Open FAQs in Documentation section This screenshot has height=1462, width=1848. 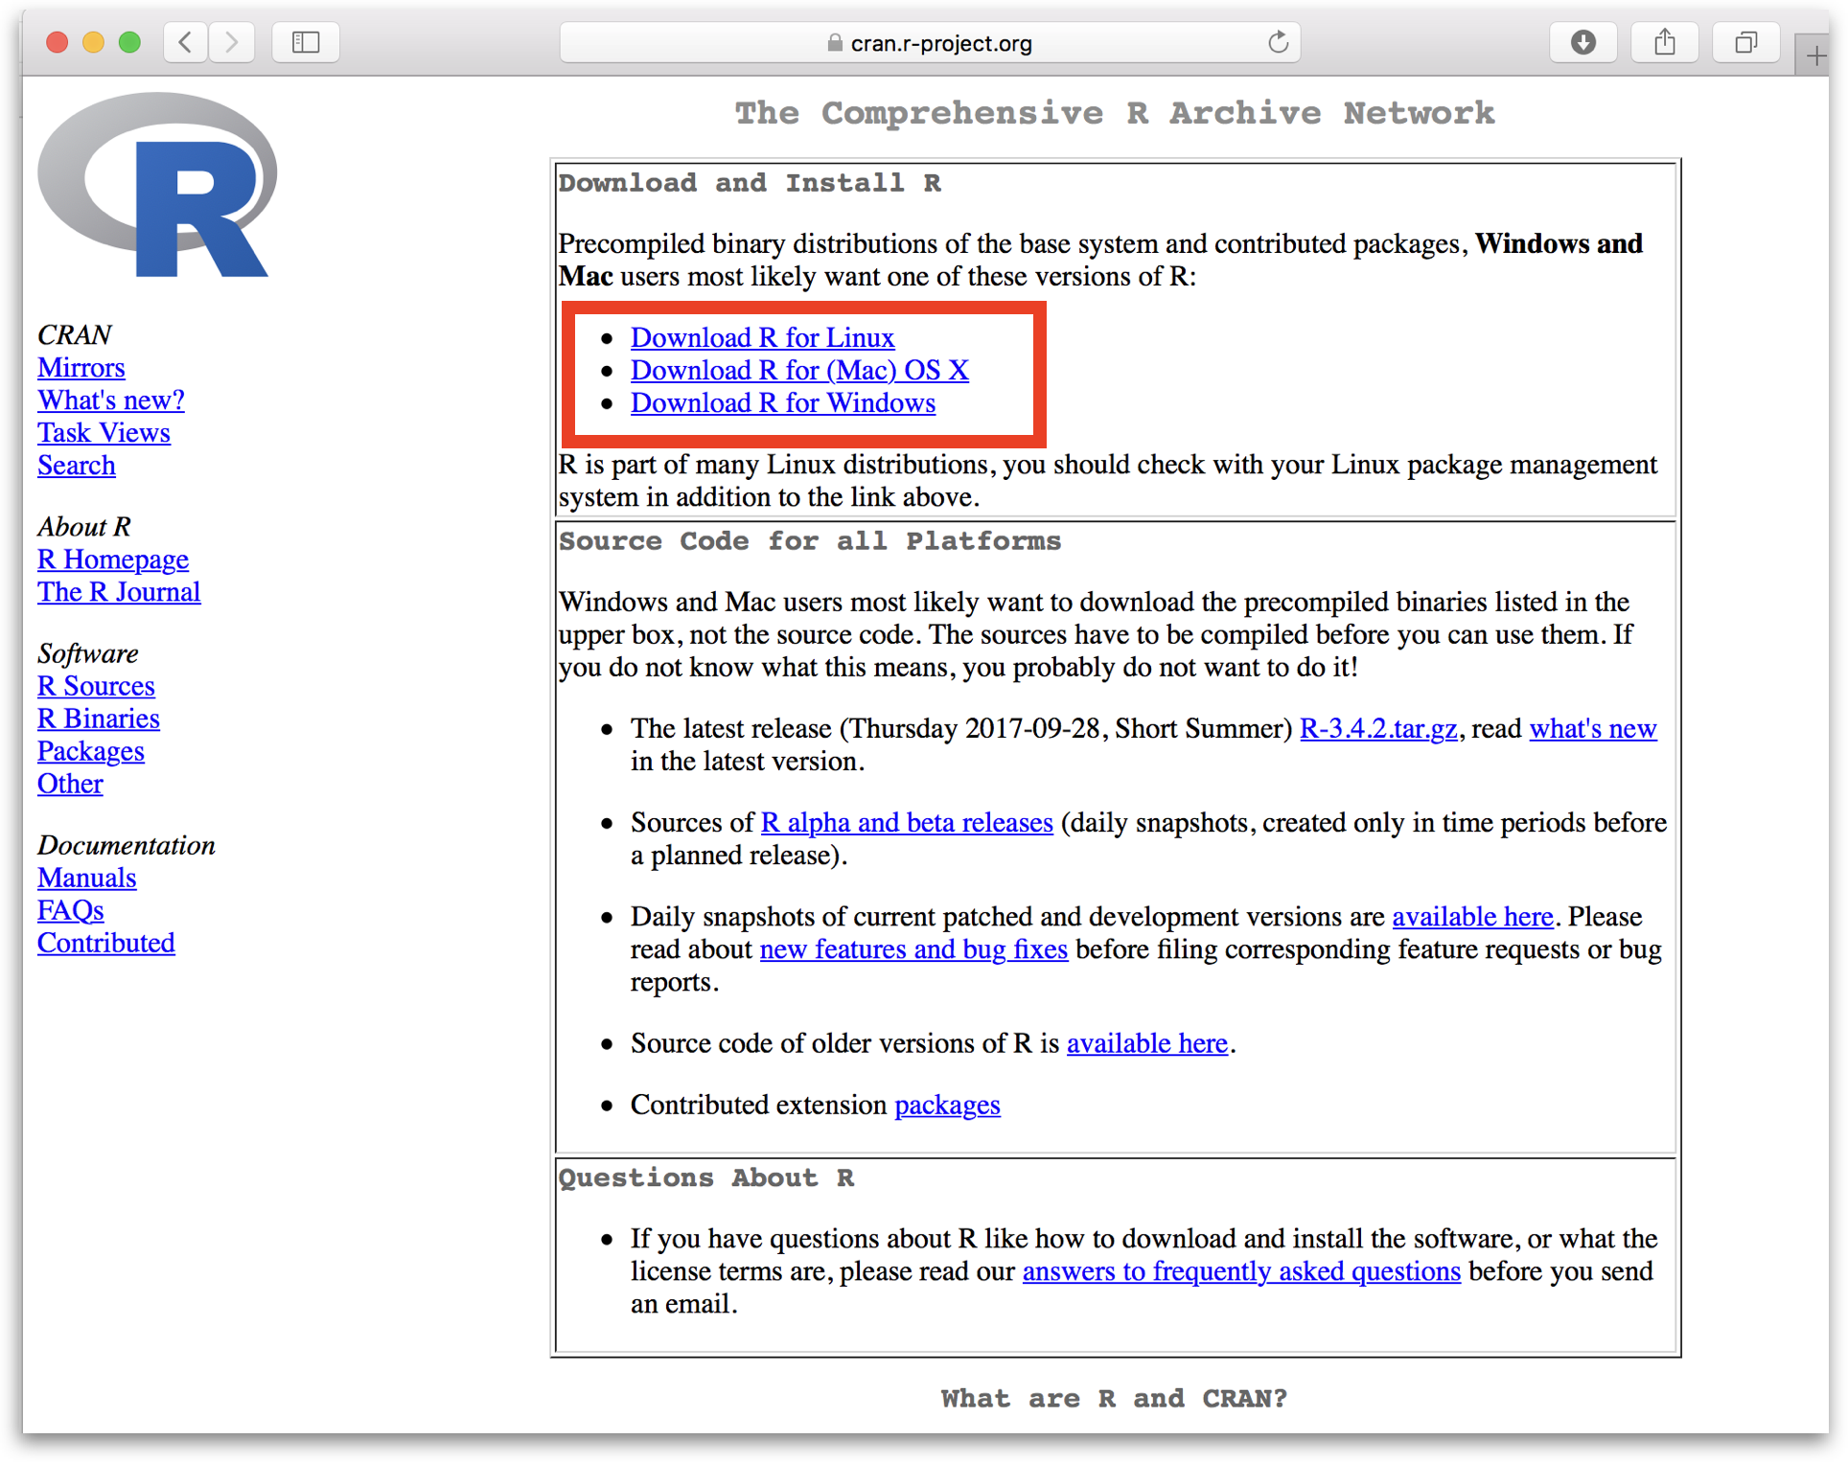click(x=71, y=910)
